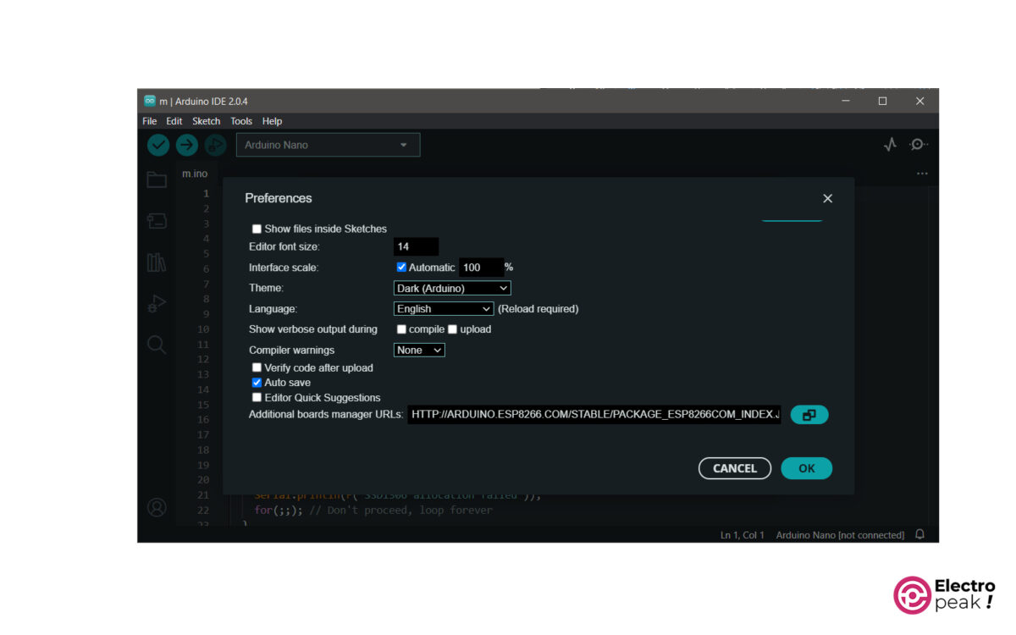Click the Ln 1, Col 1 status
1016x635 pixels.
coord(743,535)
